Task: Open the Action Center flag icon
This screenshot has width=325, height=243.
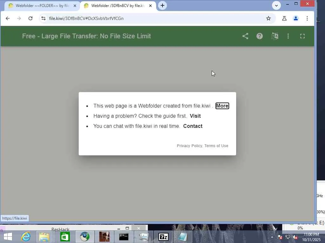Action: click(x=280, y=237)
